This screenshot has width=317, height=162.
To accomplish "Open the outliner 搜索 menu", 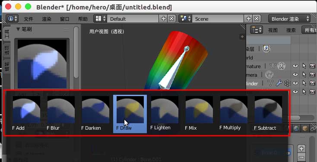I will 291,30.
